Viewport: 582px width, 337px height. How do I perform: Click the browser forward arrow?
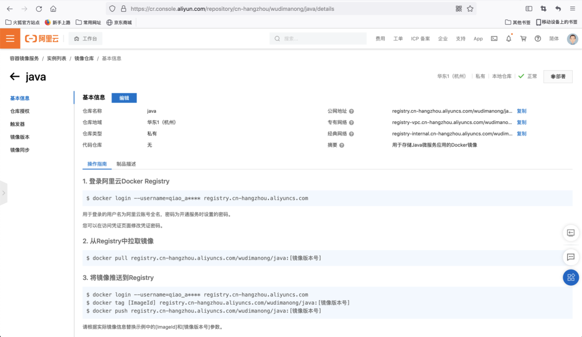pyautogui.click(x=24, y=9)
